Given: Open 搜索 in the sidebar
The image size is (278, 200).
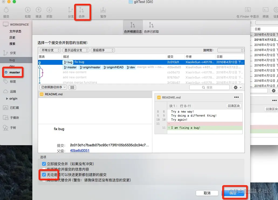Looking at the screenshot, I should coord(12,44).
